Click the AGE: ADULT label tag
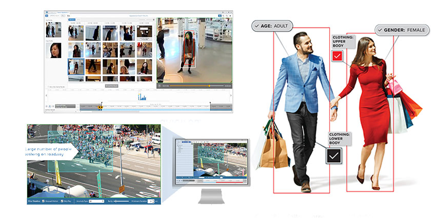The width and height of the screenshot is (436, 218). (272, 26)
